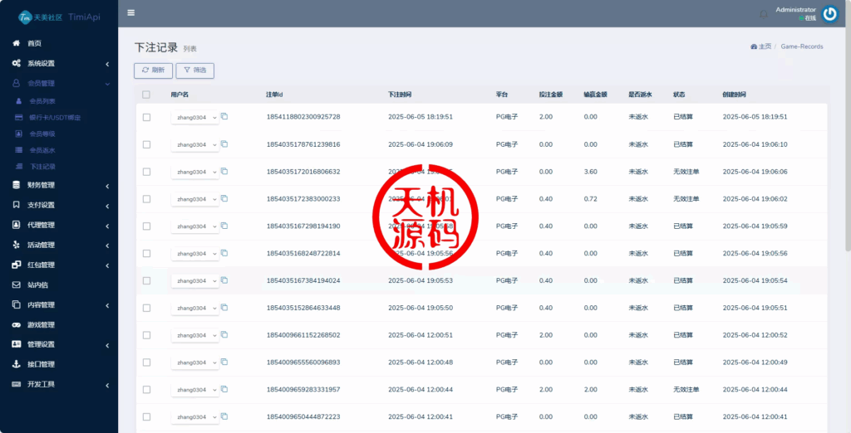
Task: Click the Administrator power avatar icon
Action: (x=829, y=13)
